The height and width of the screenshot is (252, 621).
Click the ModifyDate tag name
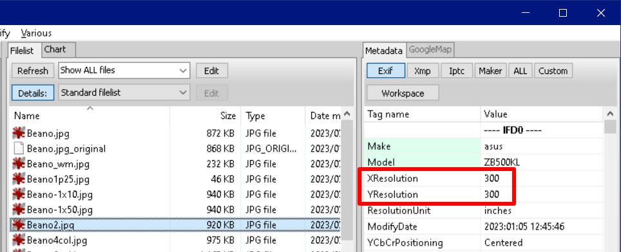tap(392, 227)
